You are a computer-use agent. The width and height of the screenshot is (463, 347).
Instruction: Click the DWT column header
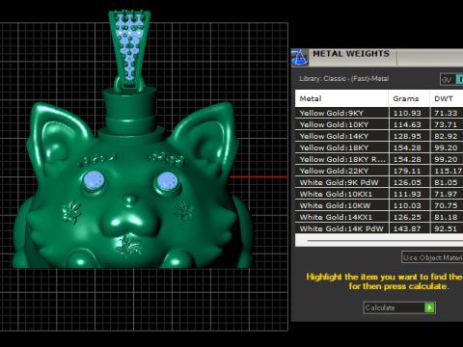[x=447, y=98]
